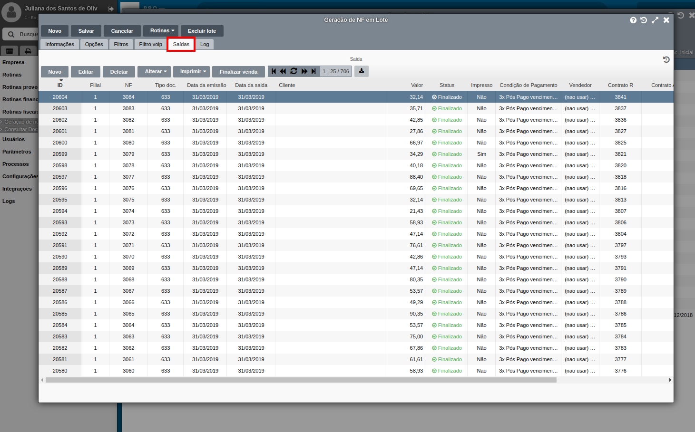Viewport: 695px width, 432px height.
Task: Click the Sim impresso cell in row 20599
Action: [481, 154]
